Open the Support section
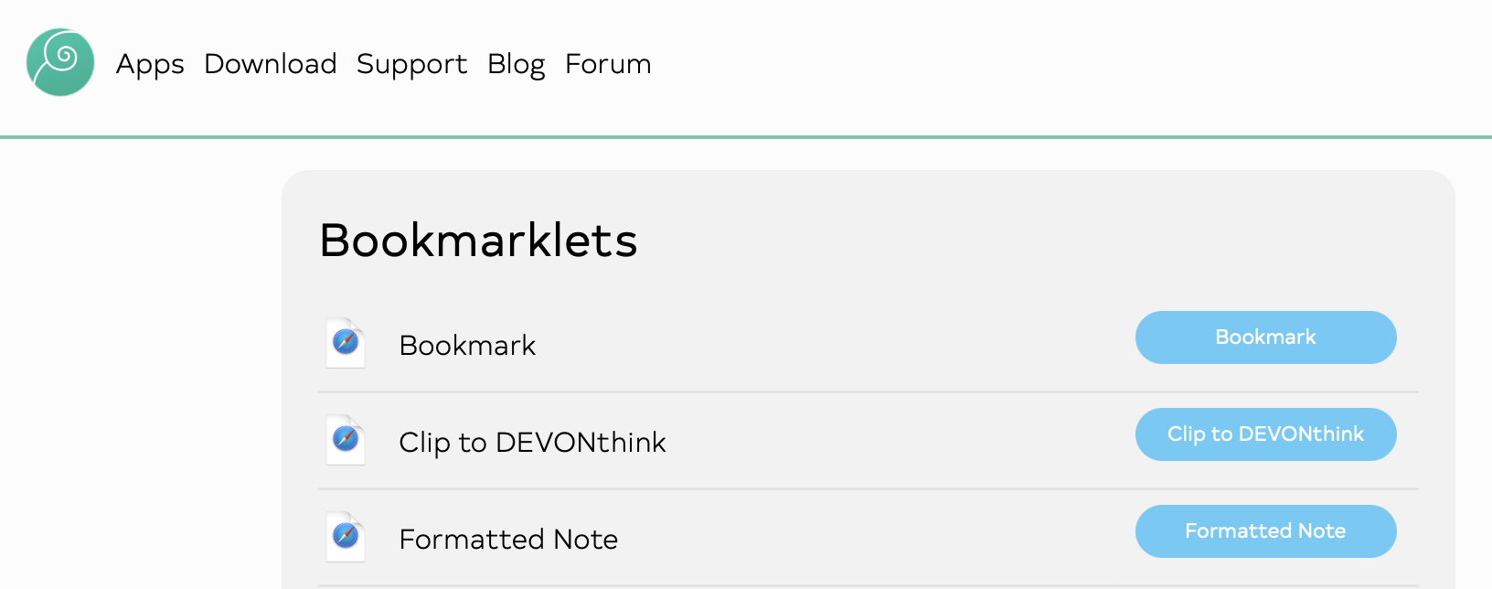This screenshot has width=1492, height=589. coord(411,64)
